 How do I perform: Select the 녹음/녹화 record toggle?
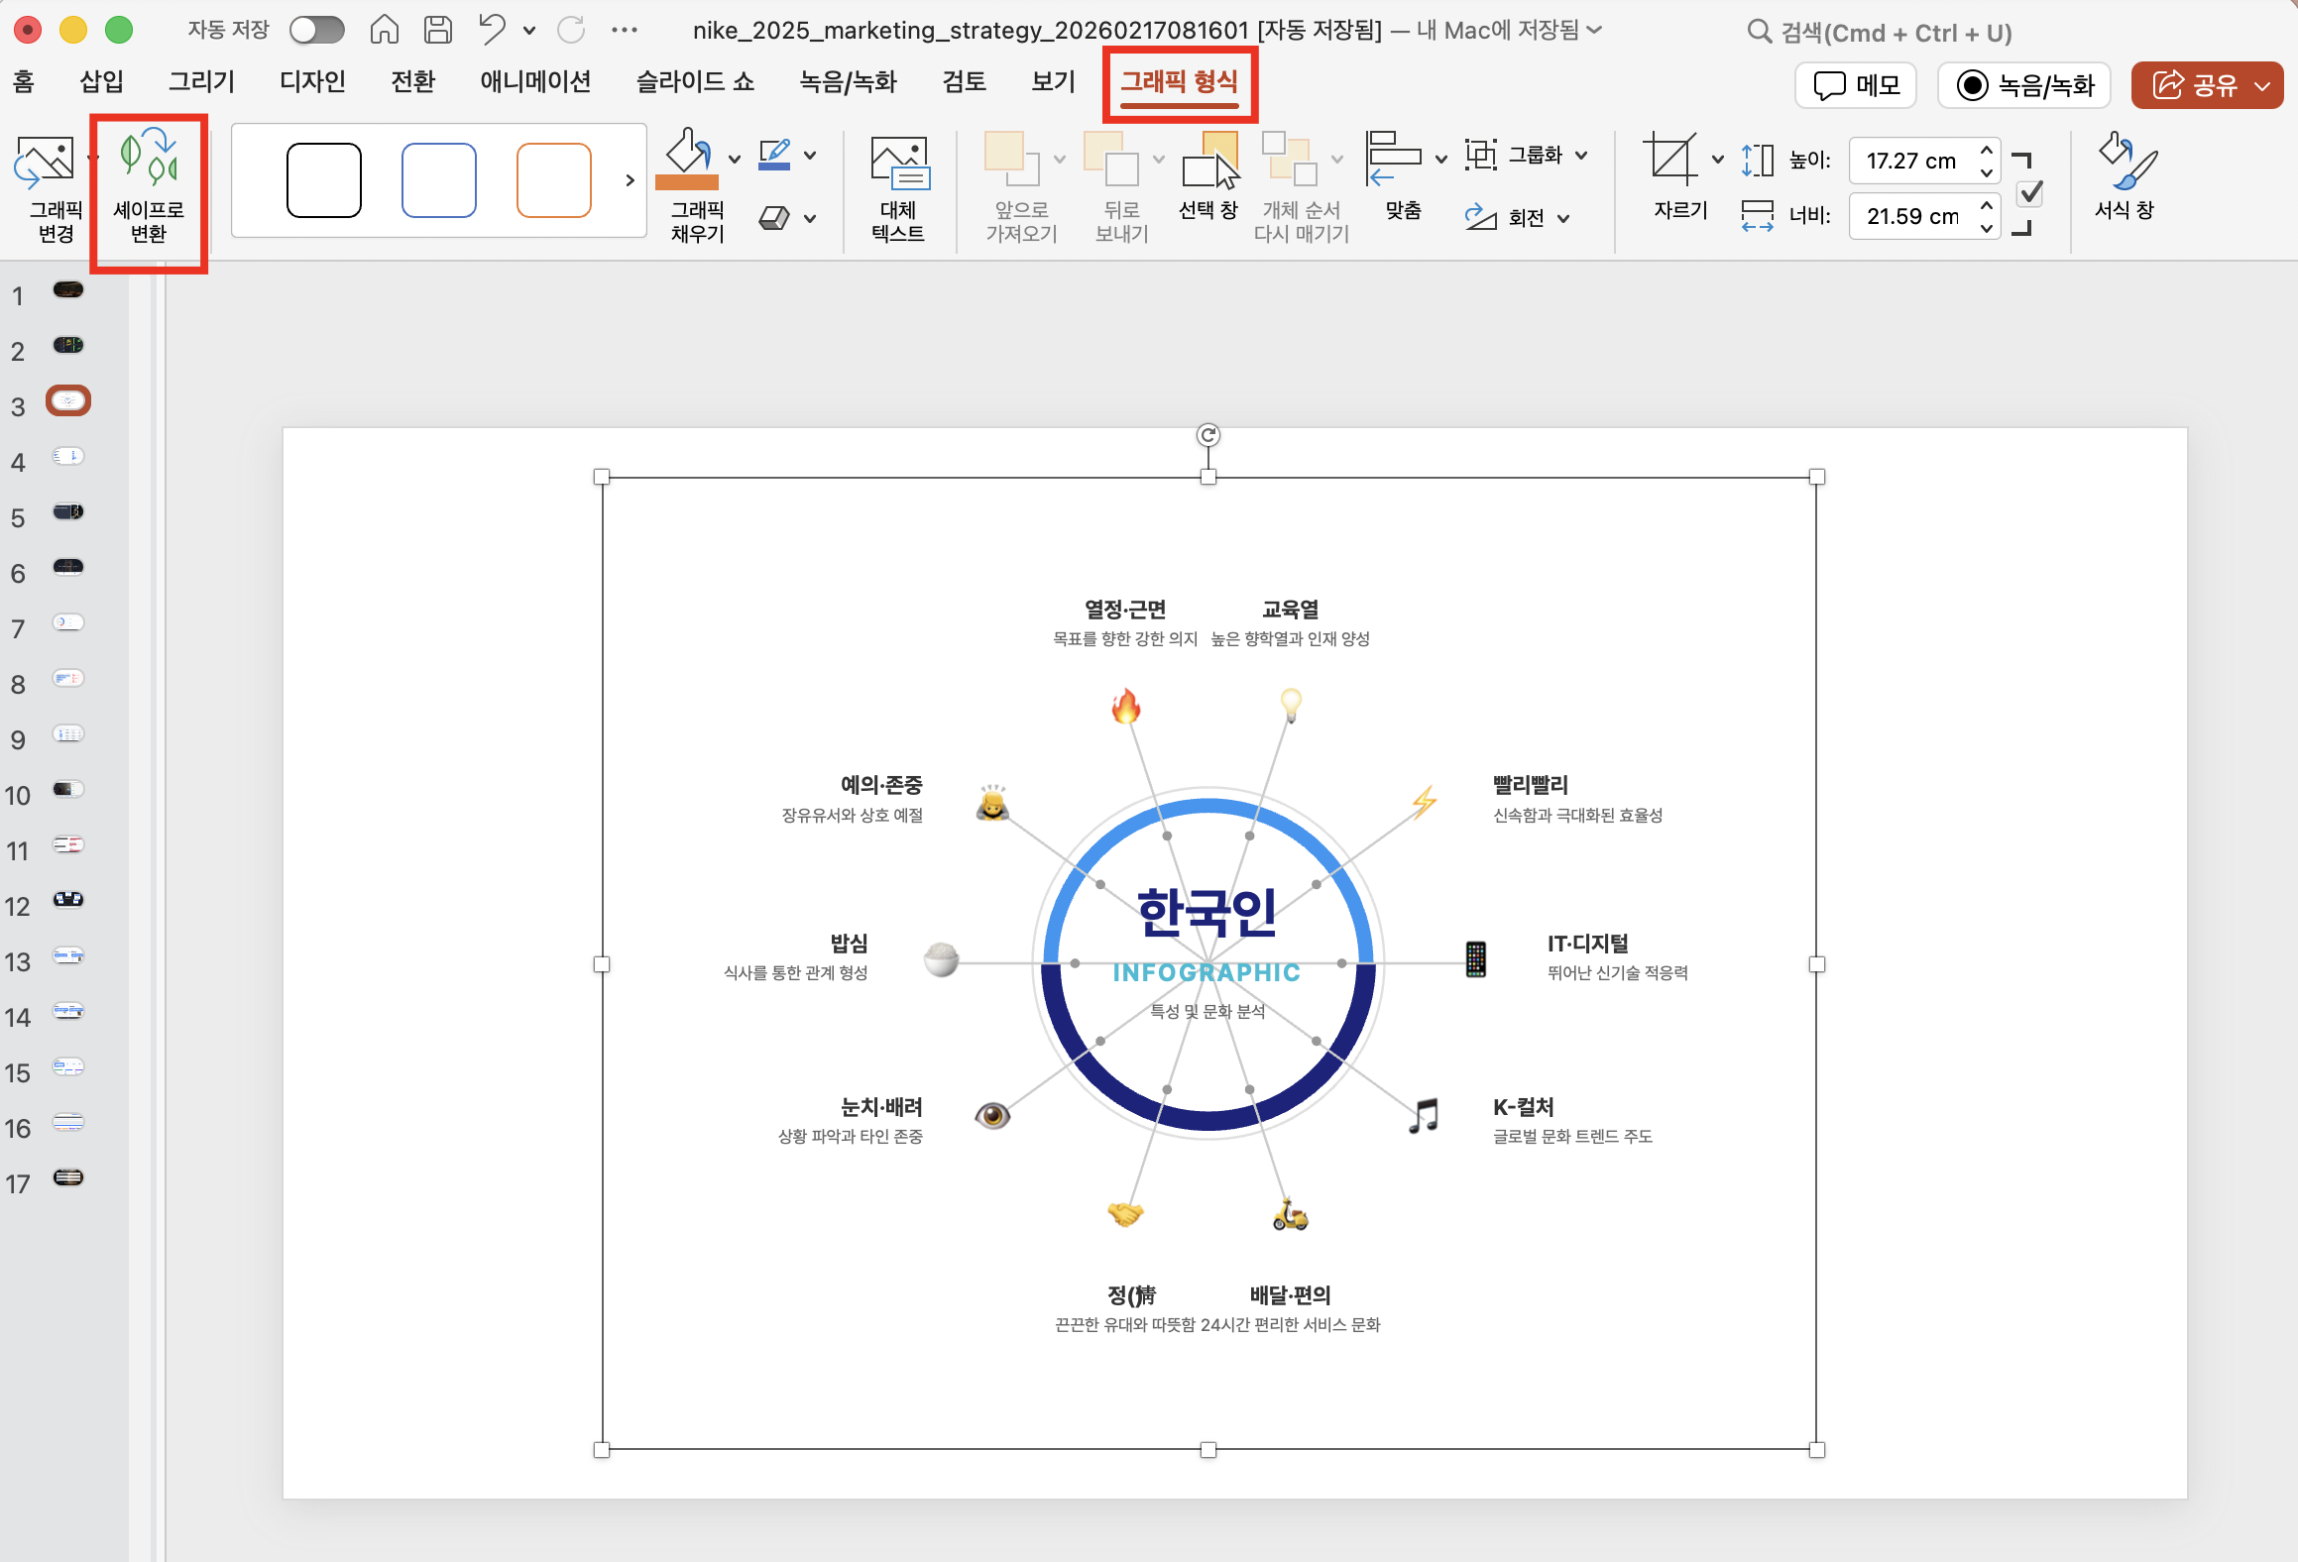tap(2023, 85)
